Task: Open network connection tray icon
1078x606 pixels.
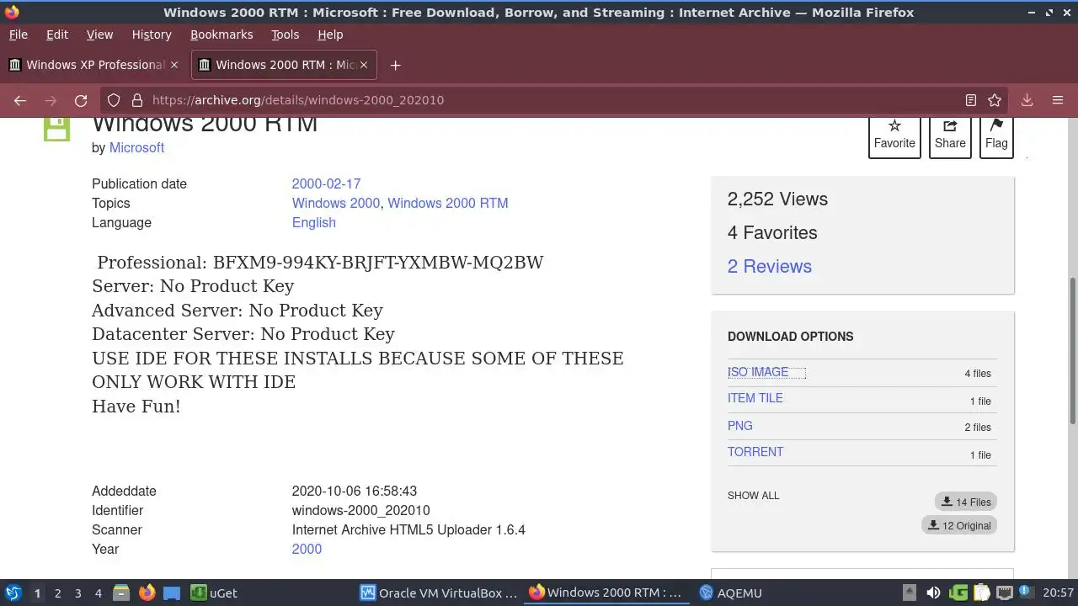Action: point(1005,593)
